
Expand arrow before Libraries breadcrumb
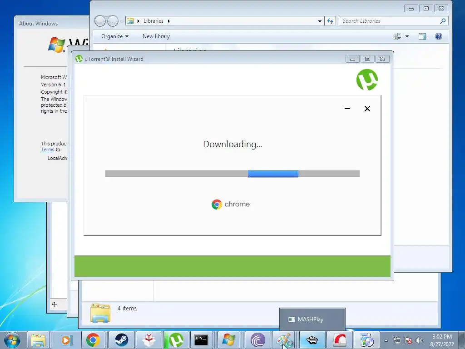138,21
